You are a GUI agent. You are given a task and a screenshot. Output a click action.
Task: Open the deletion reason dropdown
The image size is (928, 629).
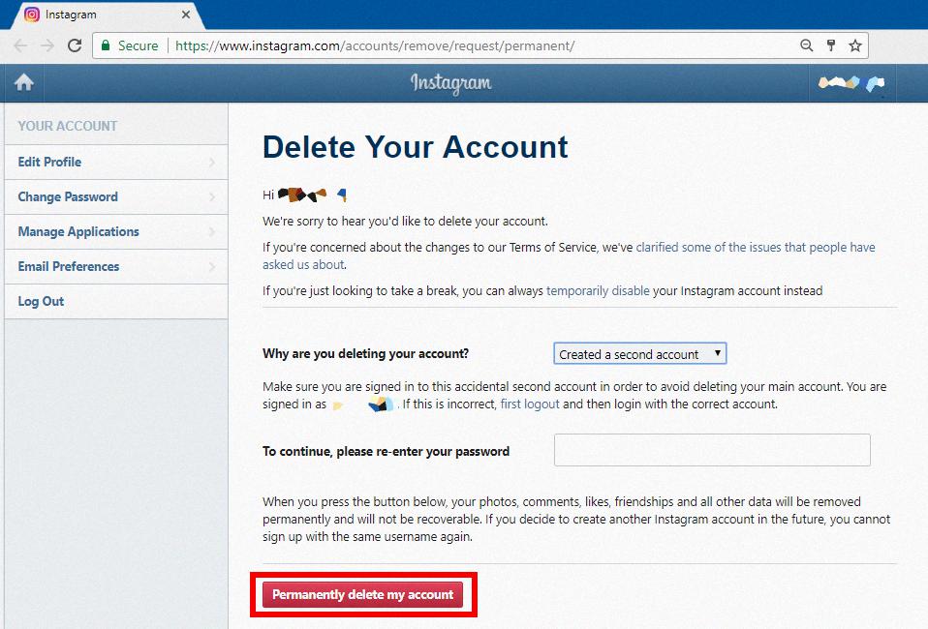(x=639, y=353)
